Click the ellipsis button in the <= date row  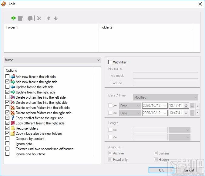tap(193, 113)
